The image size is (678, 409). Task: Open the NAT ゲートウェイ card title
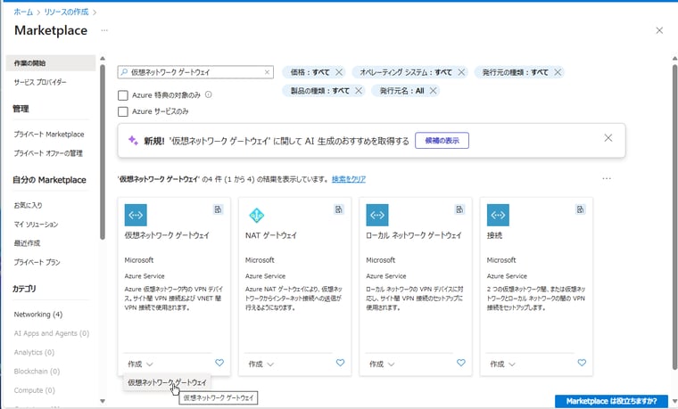tap(271, 235)
